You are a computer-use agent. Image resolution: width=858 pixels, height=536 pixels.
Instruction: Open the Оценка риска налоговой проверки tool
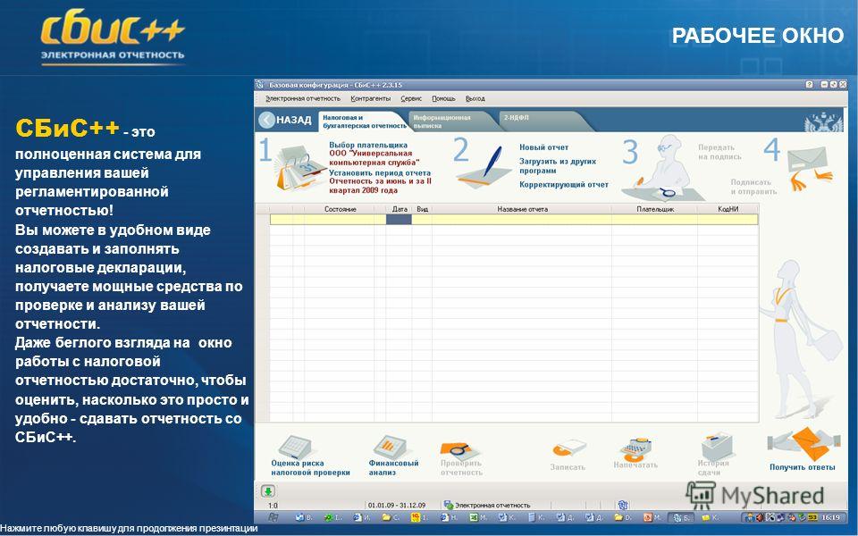310,455
